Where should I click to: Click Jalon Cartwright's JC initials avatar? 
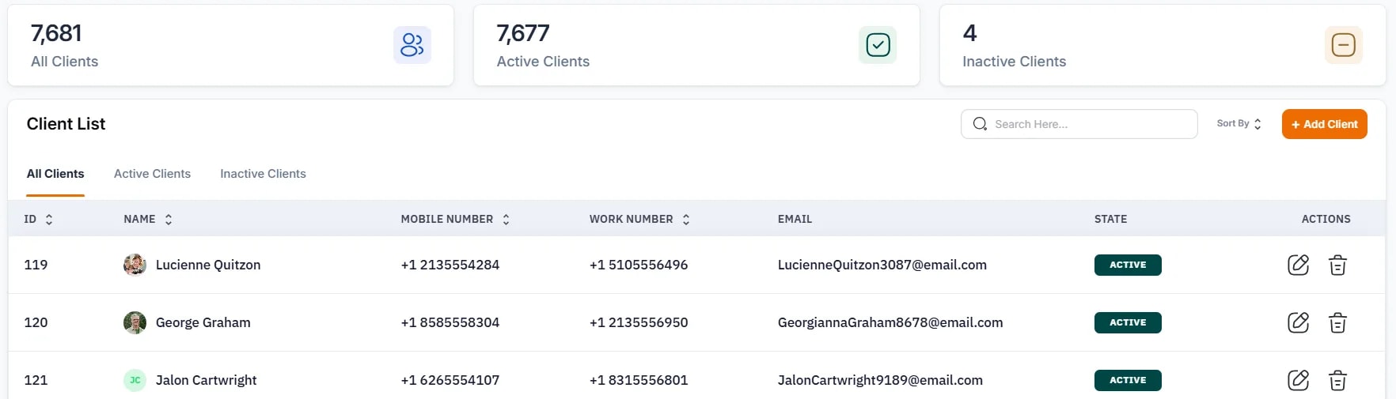coord(135,380)
